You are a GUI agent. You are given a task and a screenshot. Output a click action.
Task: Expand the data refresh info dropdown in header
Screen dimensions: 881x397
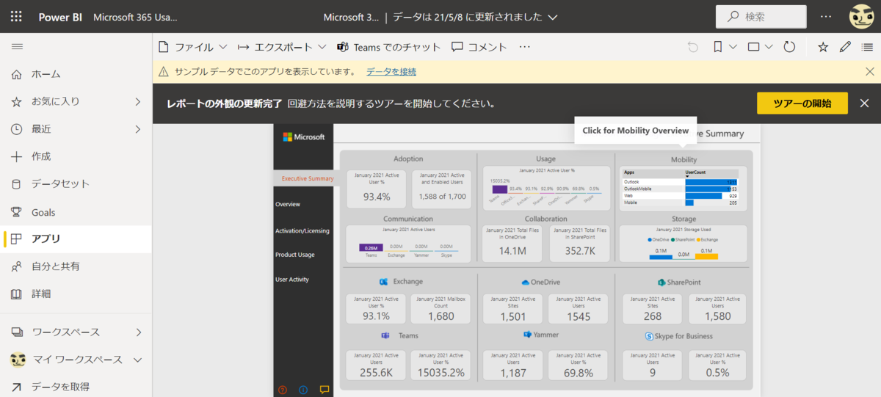coord(553,17)
